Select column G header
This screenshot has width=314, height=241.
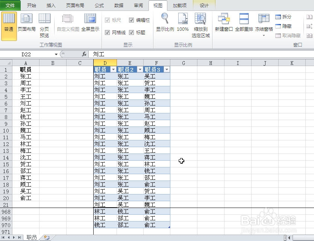(x=184, y=63)
